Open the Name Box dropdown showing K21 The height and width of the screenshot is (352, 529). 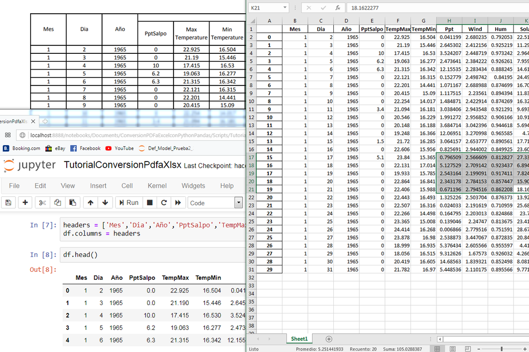click(284, 7)
